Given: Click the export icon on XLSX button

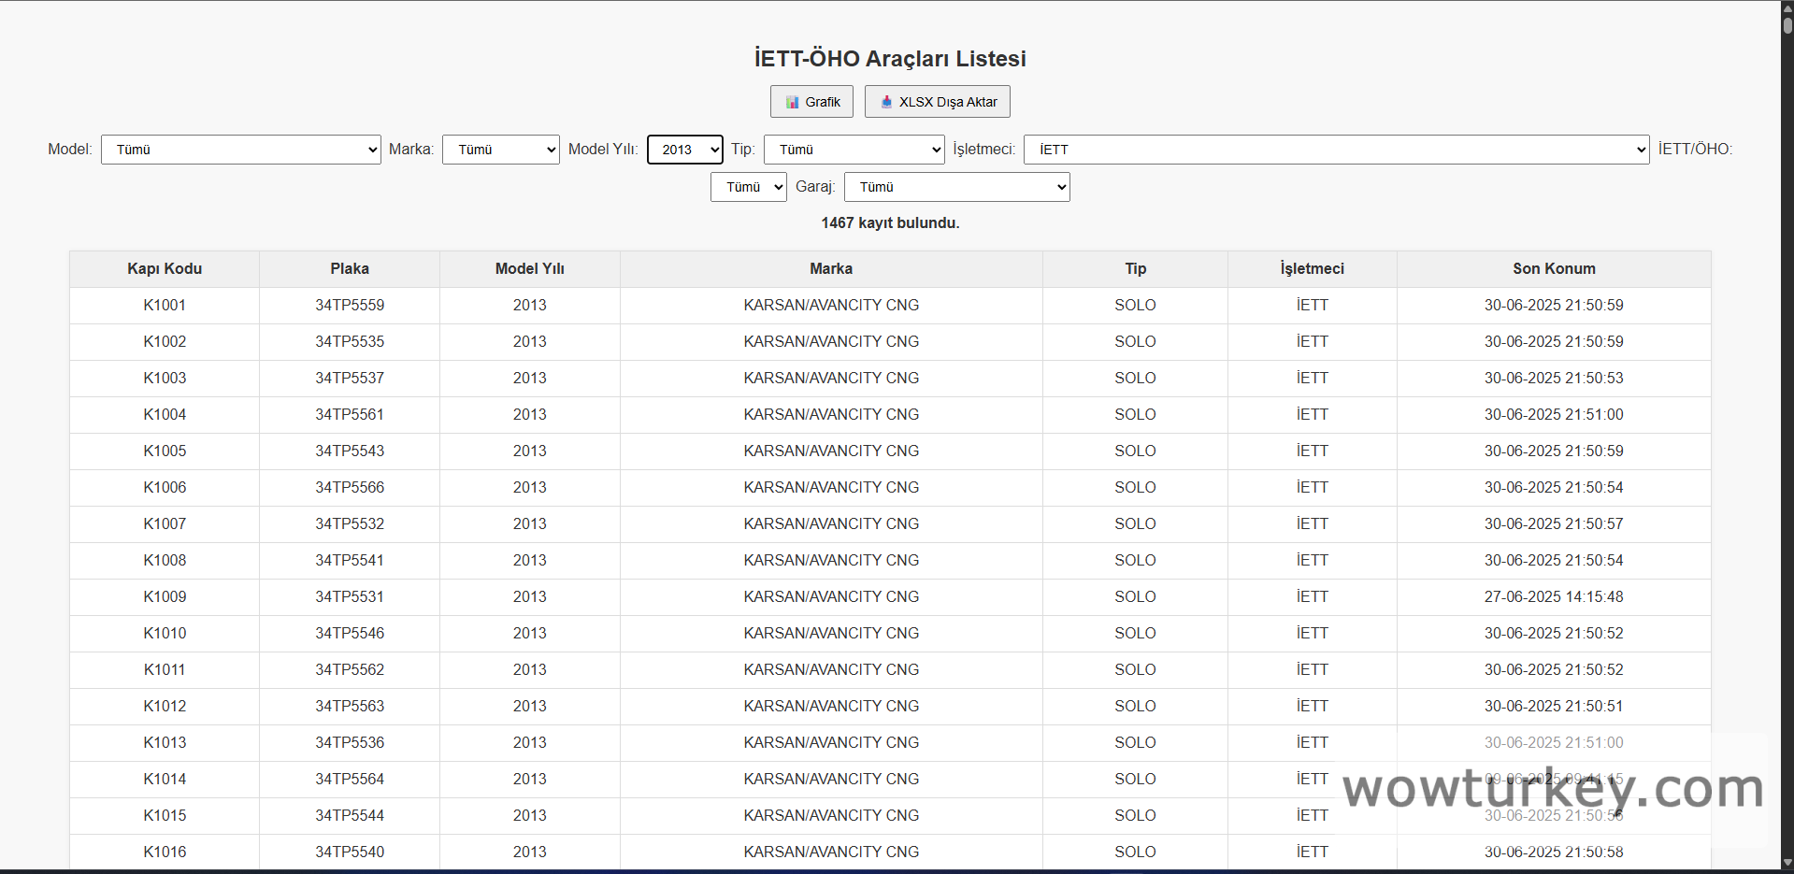Looking at the screenshot, I should pos(886,102).
